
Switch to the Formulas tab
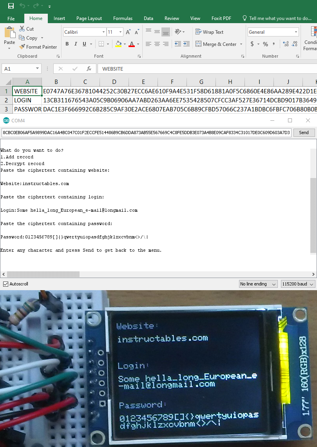123,18
